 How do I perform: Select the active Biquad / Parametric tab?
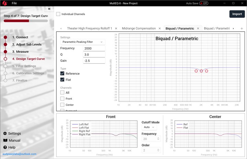tap(180, 28)
